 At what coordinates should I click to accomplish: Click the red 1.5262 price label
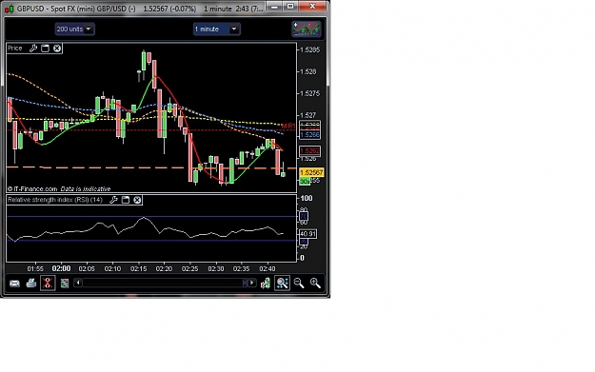309,151
